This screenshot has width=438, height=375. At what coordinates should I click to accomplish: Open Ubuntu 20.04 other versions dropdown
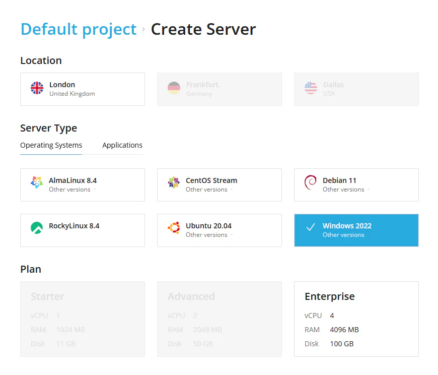[209, 235]
